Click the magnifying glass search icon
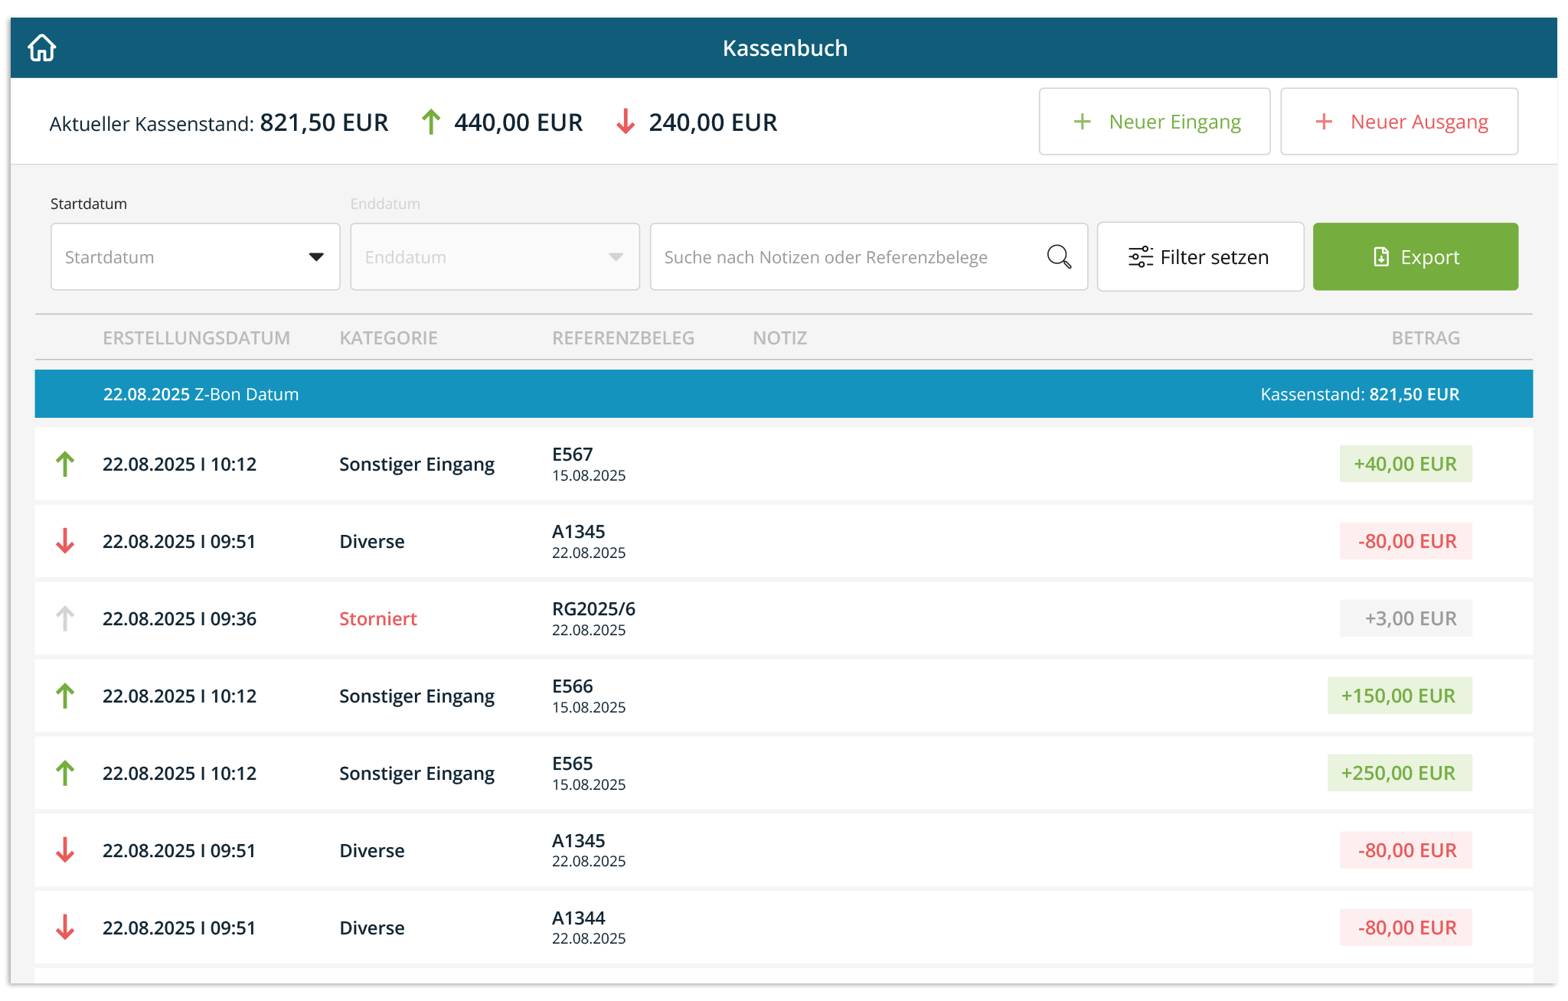Image resolution: width=1568 pixels, height=1001 pixels. (x=1058, y=256)
